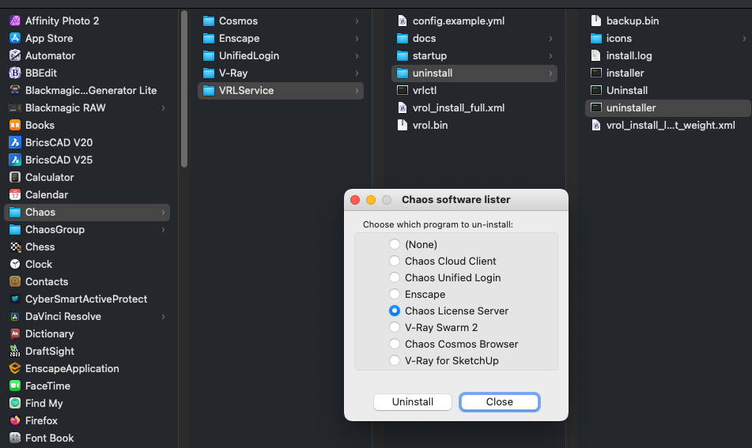Click the Close button in dialog
Viewport: 752px width, 448px height.
499,401
